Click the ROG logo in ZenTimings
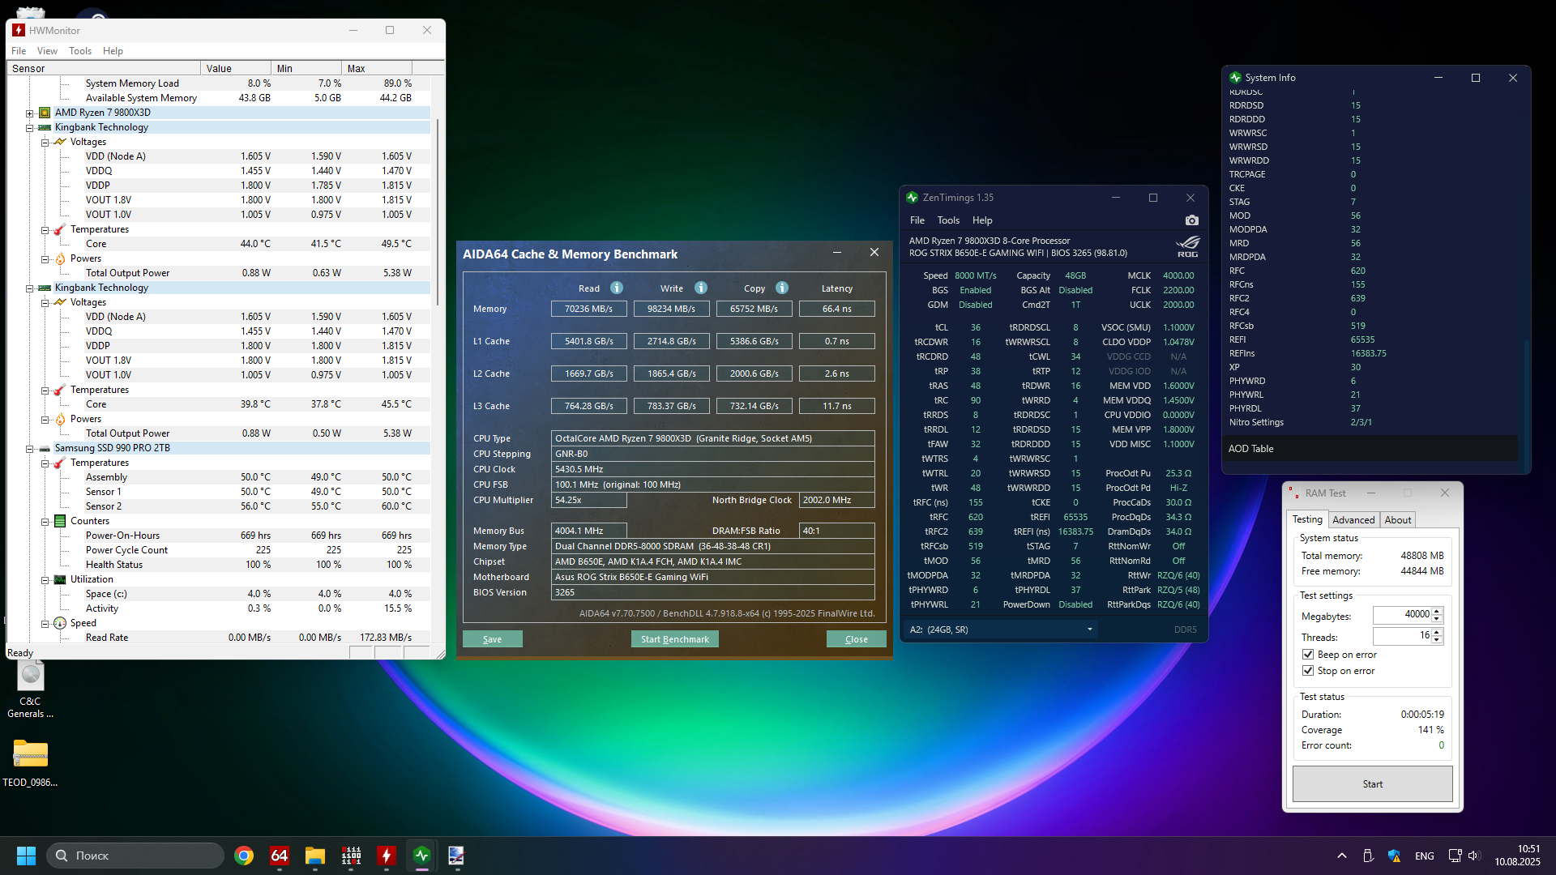The image size is (1556, 875). 1187,245
